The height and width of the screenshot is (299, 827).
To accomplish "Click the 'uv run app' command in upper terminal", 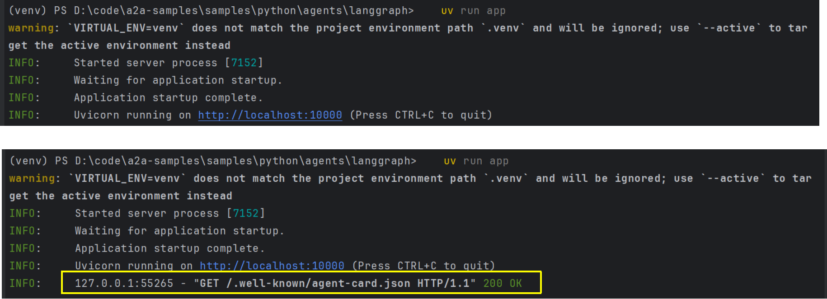I will [473, 11].
